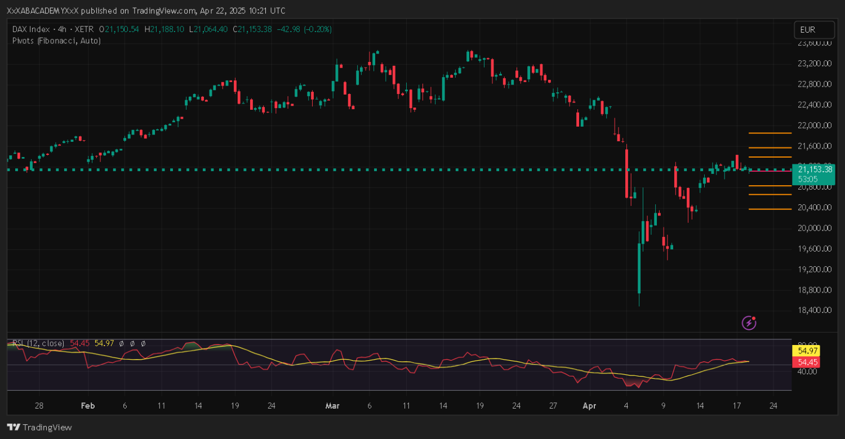Select the lowest orange pivot line

tap(770, 209)
